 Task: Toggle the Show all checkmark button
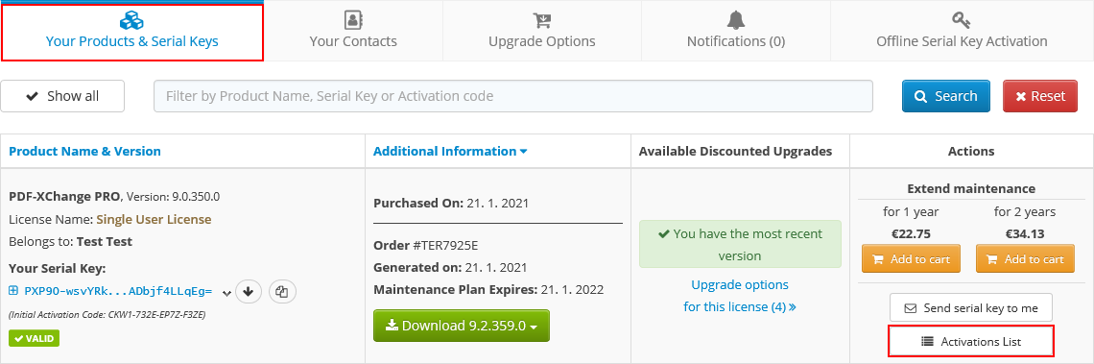click(62, 96)
